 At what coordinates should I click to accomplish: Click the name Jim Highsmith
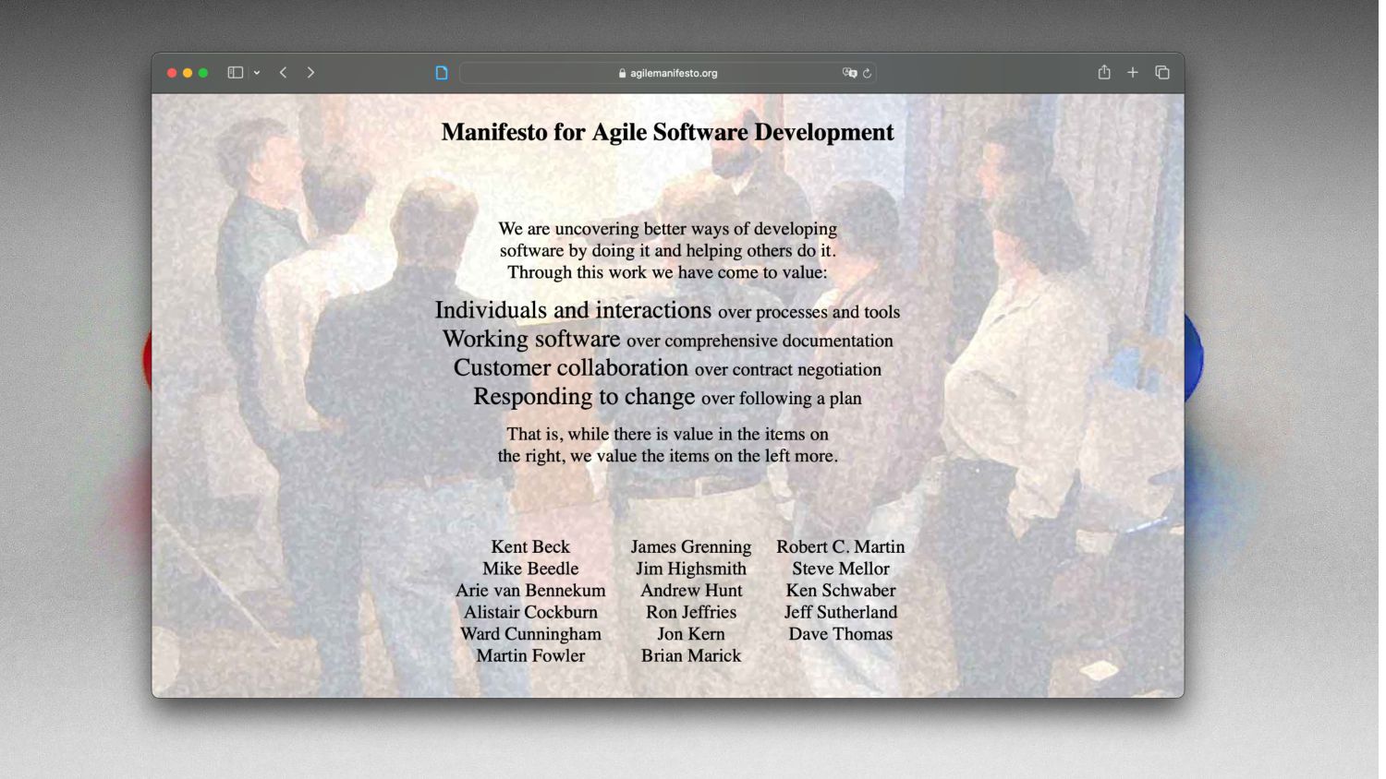[691, 569]
